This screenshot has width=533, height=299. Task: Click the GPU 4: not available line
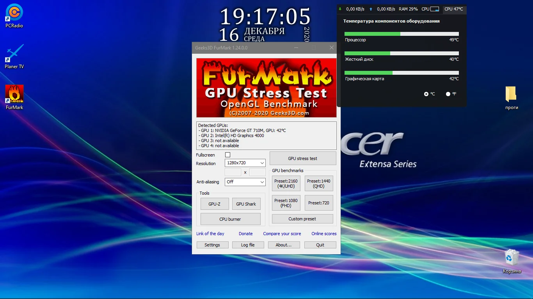click(219, 146)
